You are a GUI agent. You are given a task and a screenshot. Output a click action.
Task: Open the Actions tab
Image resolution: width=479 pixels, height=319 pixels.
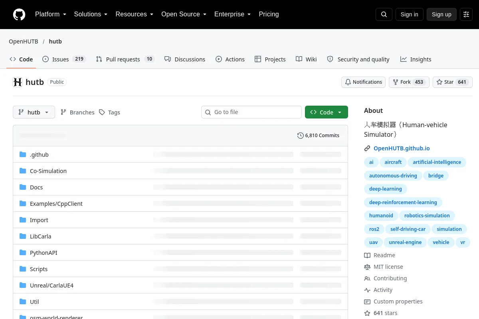click(230, 59)
